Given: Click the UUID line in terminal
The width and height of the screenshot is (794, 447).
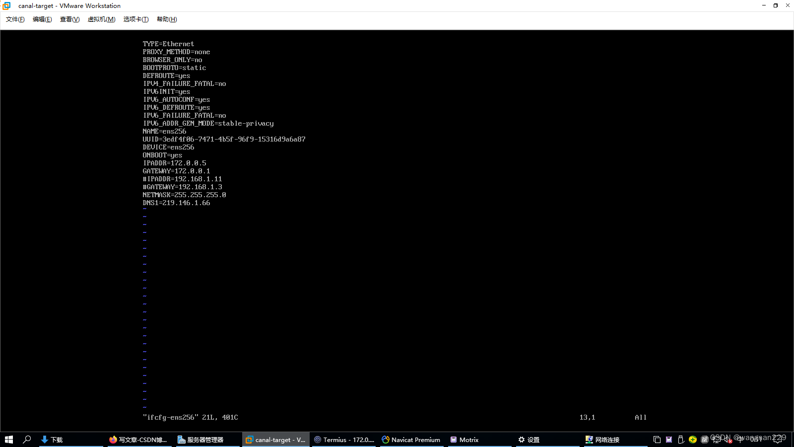Looking at the screenshot, I should pos(224,139).
